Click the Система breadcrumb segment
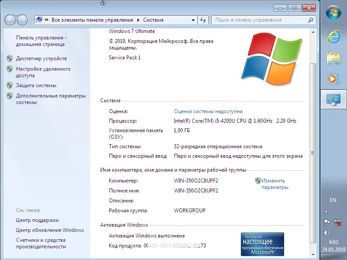The image size is (347, 260). click(x=153, y=20)
